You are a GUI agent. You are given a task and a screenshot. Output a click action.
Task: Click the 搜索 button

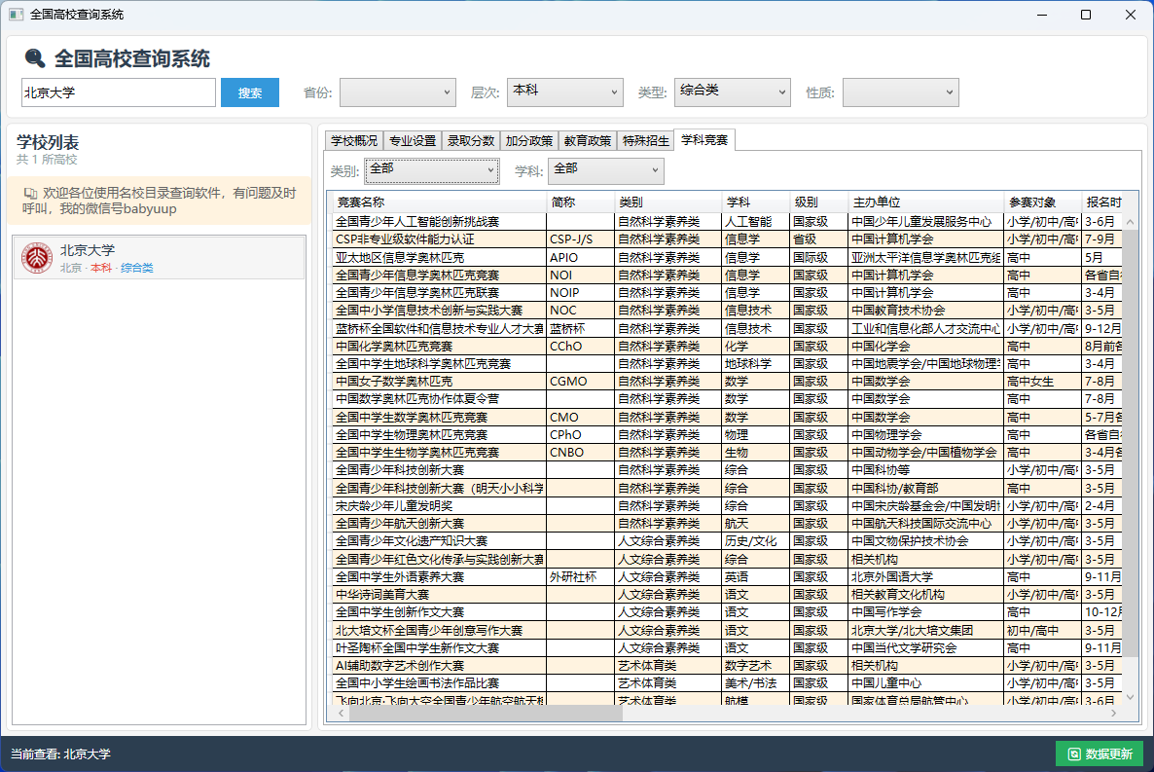[x=249, y=92]
